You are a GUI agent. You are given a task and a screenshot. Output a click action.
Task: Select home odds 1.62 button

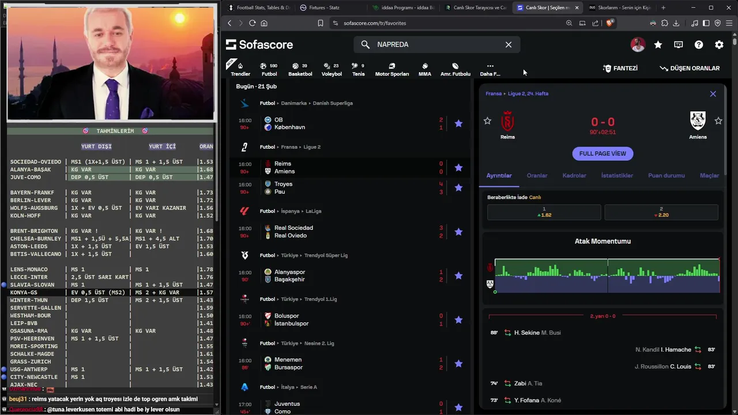pos(544,212)
